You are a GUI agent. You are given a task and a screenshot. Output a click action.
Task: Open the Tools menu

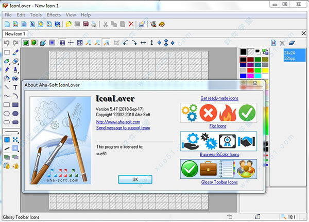pyautogui.click(x=36, y=15)
